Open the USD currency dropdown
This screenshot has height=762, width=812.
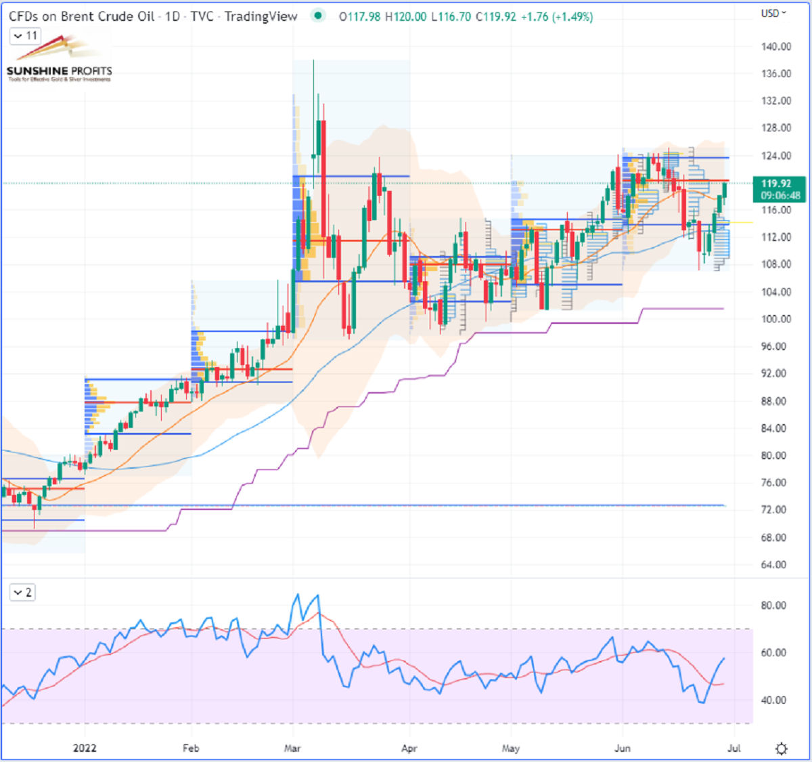pos(773,13)
